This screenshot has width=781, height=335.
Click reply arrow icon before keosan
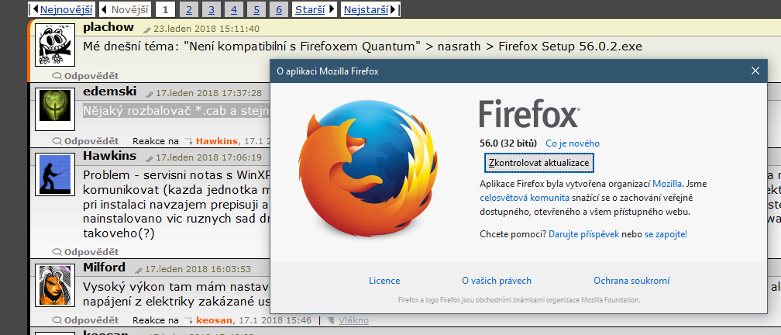[x=188, y=320]
